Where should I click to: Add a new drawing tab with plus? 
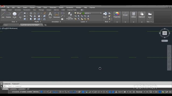(x=45, y=25)
